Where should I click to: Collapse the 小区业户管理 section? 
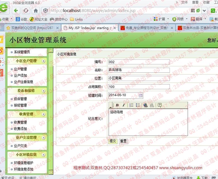tap(44, 61)
